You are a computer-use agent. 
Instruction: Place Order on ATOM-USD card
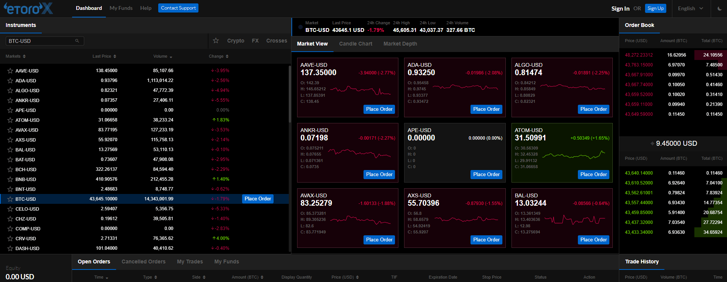click(x=594, y=175)
